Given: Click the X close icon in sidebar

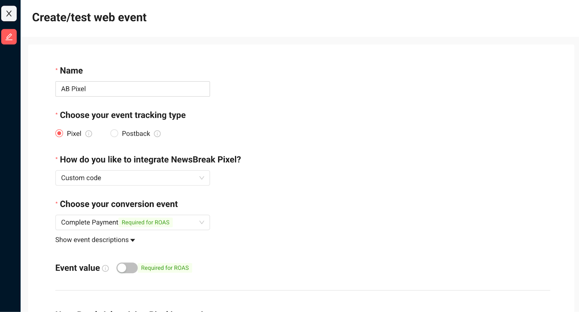Looking at the screenshot, I should tap(9, 13).
